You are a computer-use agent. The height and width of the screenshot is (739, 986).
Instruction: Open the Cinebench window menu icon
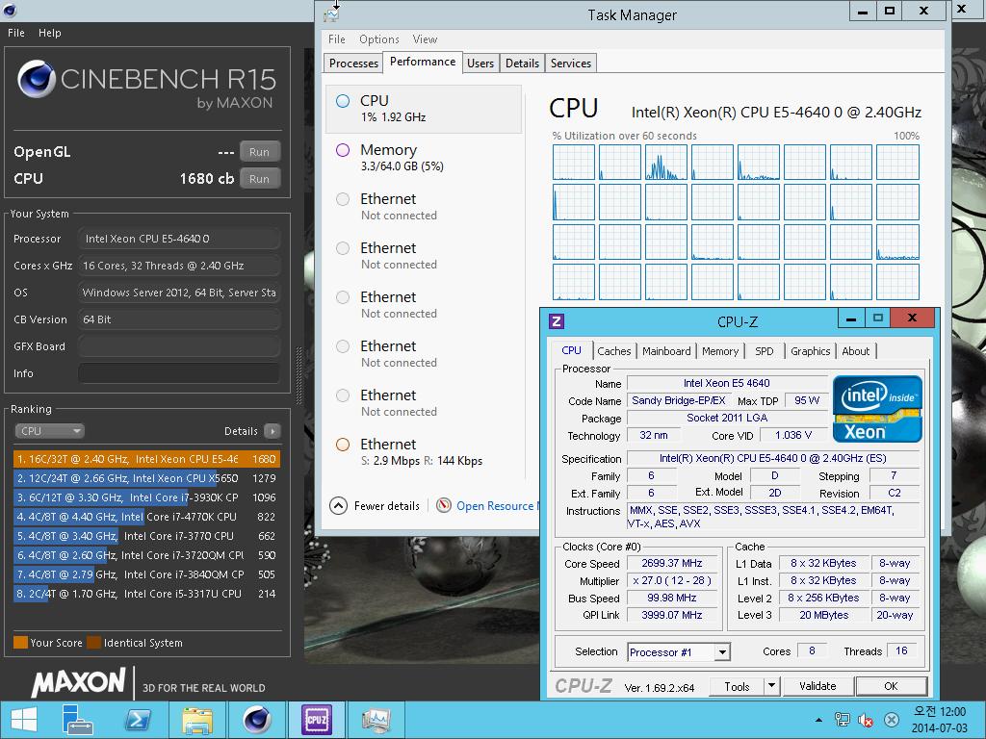(10, 10)
